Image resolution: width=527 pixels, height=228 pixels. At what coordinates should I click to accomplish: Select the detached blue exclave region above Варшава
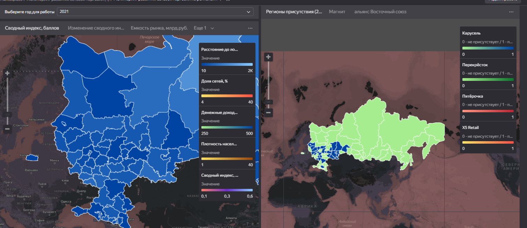coord(31,158)
